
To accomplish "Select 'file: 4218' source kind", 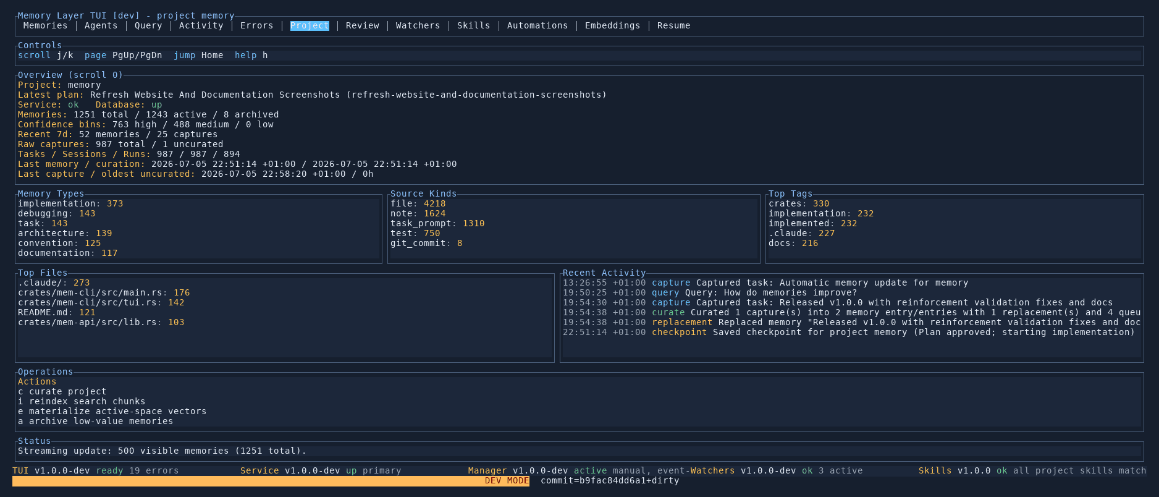I will click(x=418, y=203).
